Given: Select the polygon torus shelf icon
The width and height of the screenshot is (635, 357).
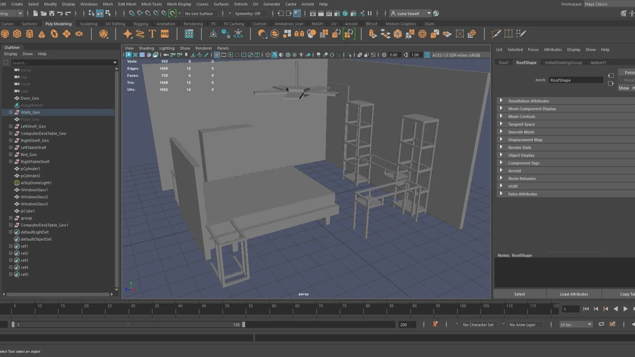Looking at the screenshot, I should (54, 34).
